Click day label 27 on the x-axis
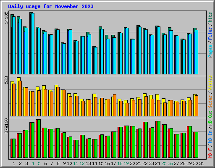The height and width of the screenshot is (168, 215). click(x=176, y=163)
